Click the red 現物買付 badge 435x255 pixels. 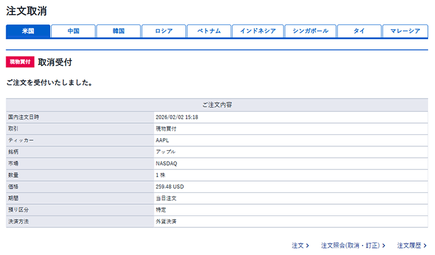(x=20, y=62)
